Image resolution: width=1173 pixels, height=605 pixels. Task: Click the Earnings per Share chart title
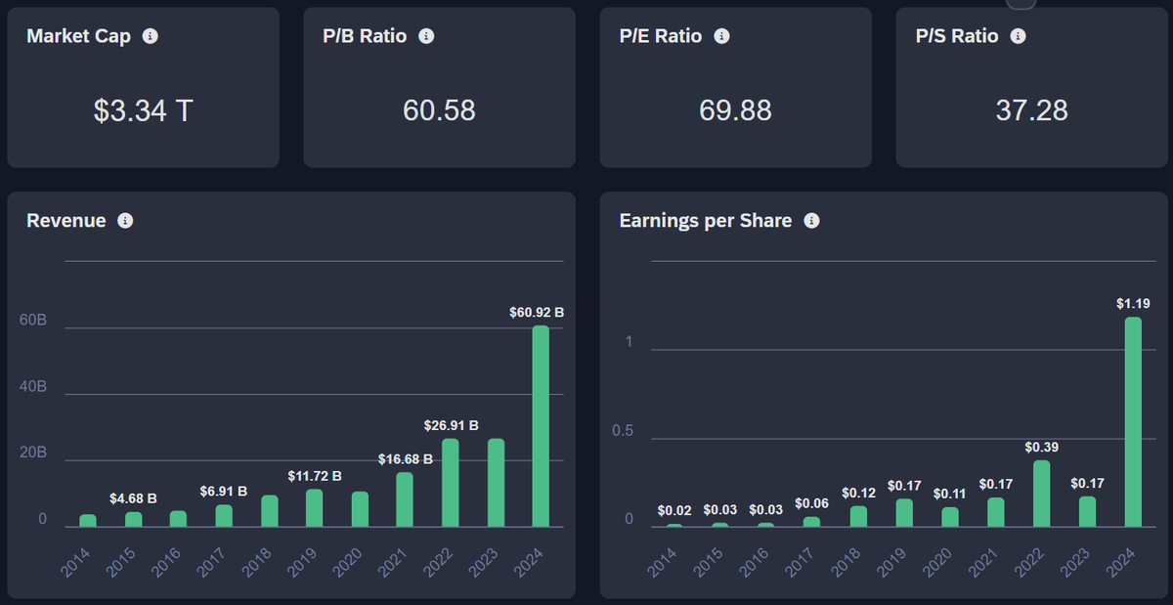coord(705,220)
